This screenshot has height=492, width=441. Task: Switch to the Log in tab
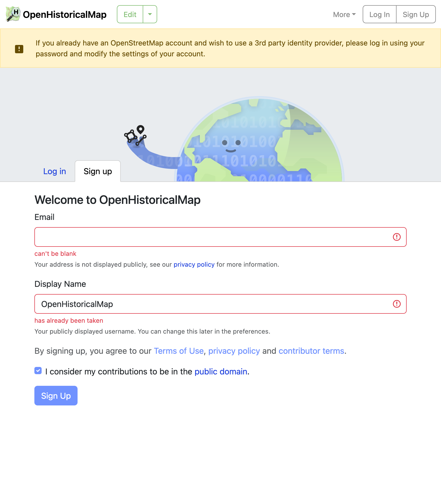click(x=55, y=171)
